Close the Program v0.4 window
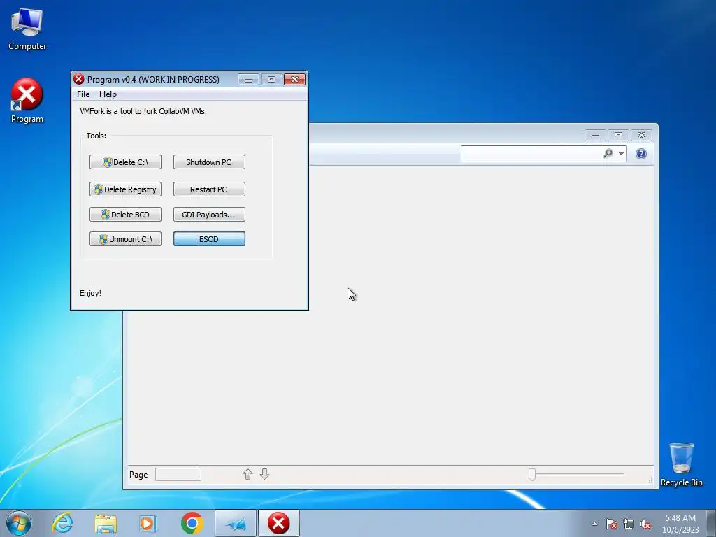This screenshot has width=716, height=537. [x=294, y=80]
